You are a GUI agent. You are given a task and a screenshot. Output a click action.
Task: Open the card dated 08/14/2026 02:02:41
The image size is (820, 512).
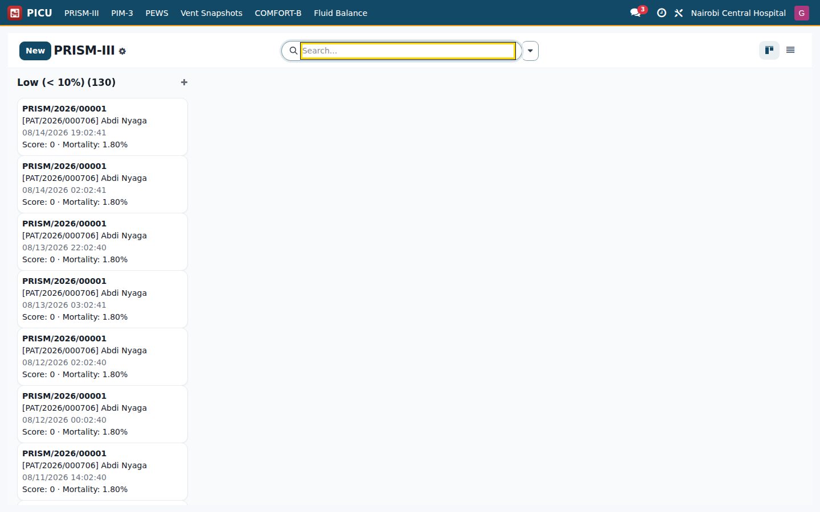click(102, 184)
